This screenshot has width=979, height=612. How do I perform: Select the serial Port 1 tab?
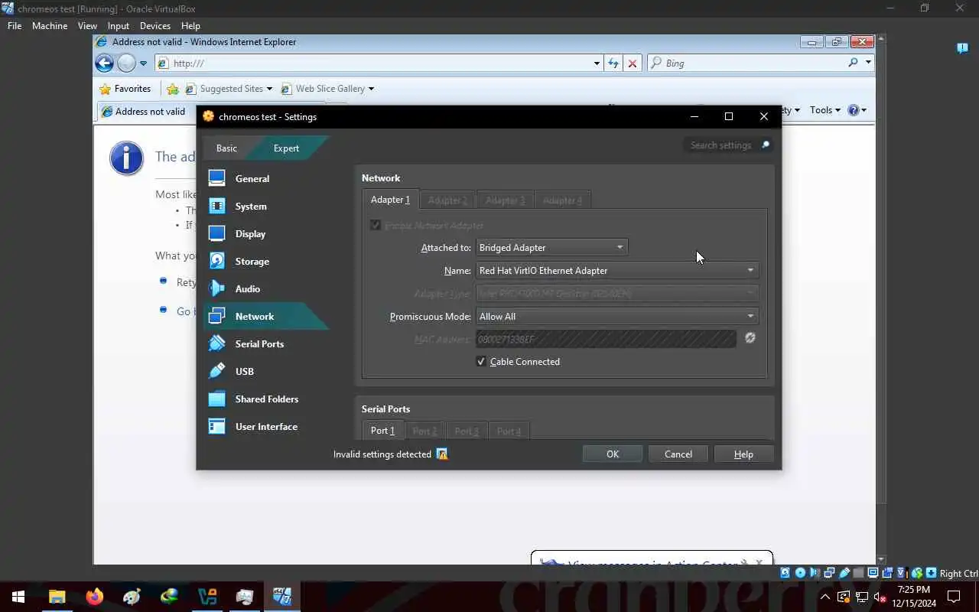tap(382, 431)
